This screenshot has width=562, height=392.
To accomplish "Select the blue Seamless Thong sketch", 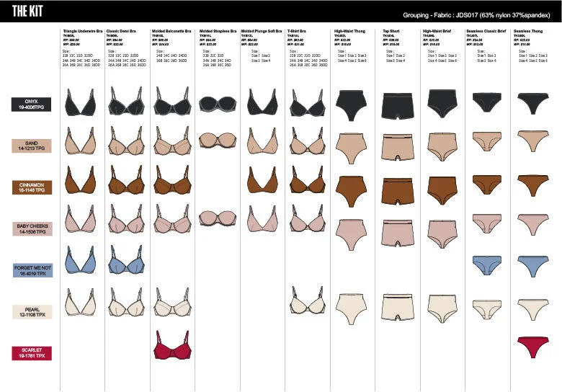I will coord(533,266).
